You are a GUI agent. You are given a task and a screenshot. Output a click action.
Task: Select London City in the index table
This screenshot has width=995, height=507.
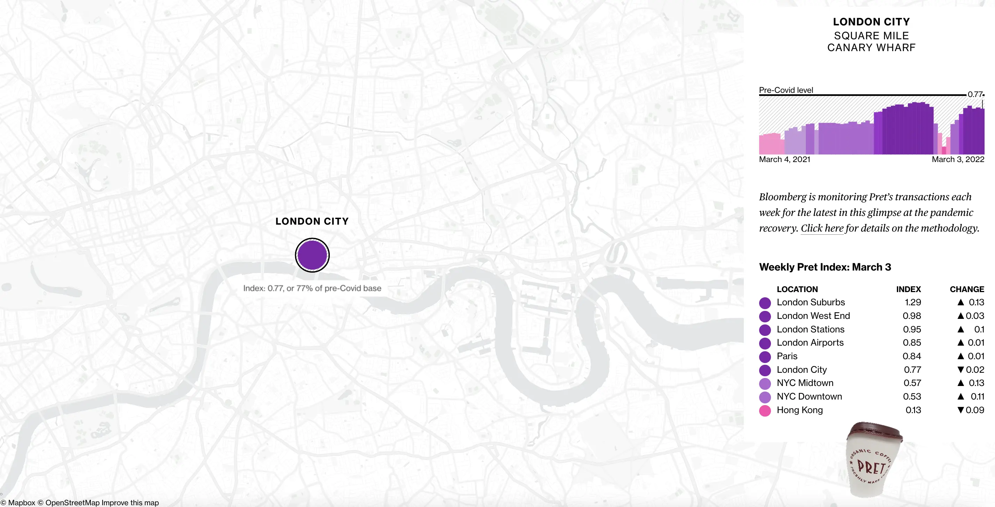[x=802, y=370]
